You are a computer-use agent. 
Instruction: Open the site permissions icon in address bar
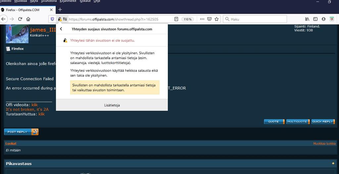point(65,19)
